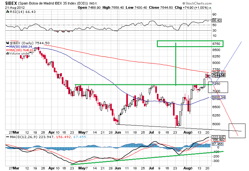This screenshot has height=171, width=249.
Task: Click May7 on the bottom MACD date axis
Action: tap(83, 168)
